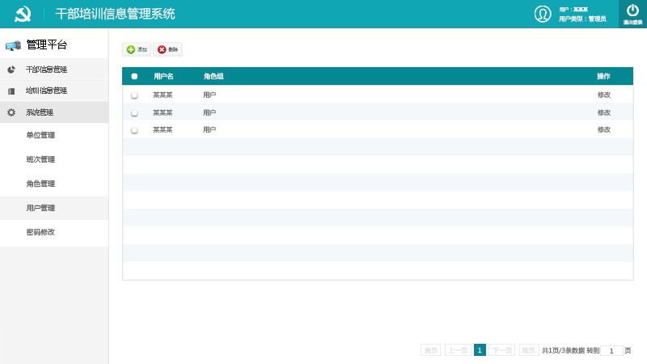Click 修改 link in the second row
647x364 pixels.
click(603, 112)
